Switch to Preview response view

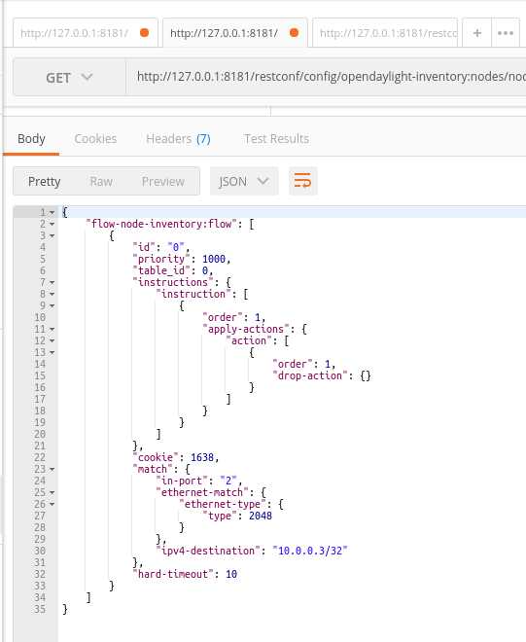click(163, 181)
